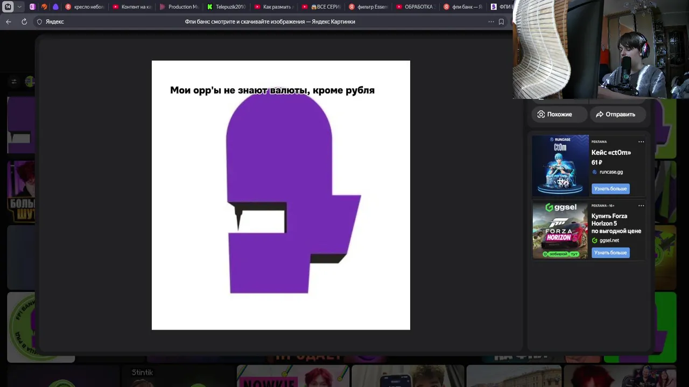Click the meme caption 'Мои орр'ы не знают валюты'
Image resolution: width=689 pixels, height=387 pixels.
point(240,90)
